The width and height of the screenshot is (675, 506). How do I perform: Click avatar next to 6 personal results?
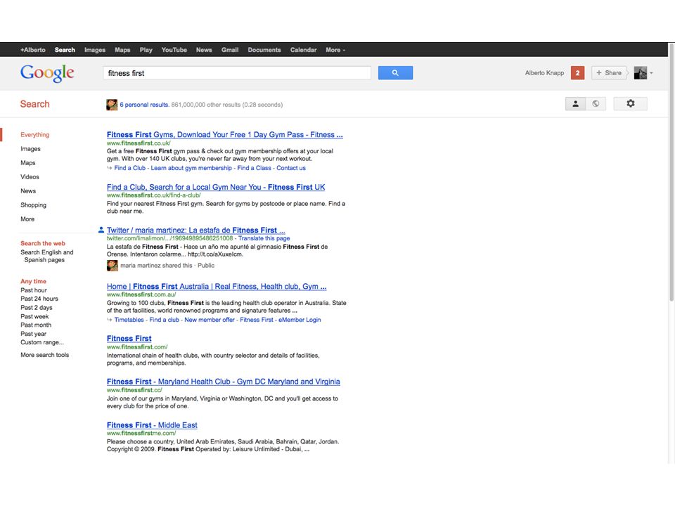112,105
